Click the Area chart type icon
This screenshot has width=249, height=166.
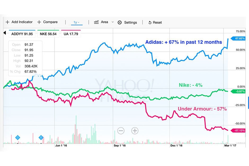(96, 22)
